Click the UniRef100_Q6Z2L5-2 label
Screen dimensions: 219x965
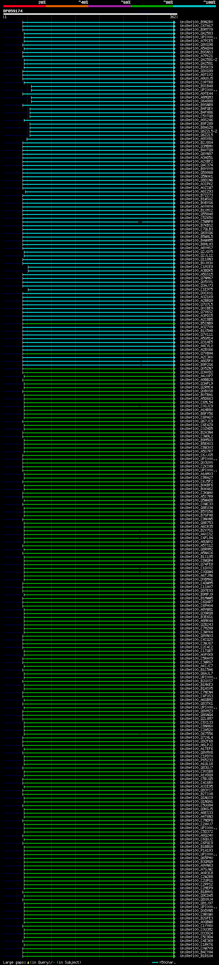(198, 131)
